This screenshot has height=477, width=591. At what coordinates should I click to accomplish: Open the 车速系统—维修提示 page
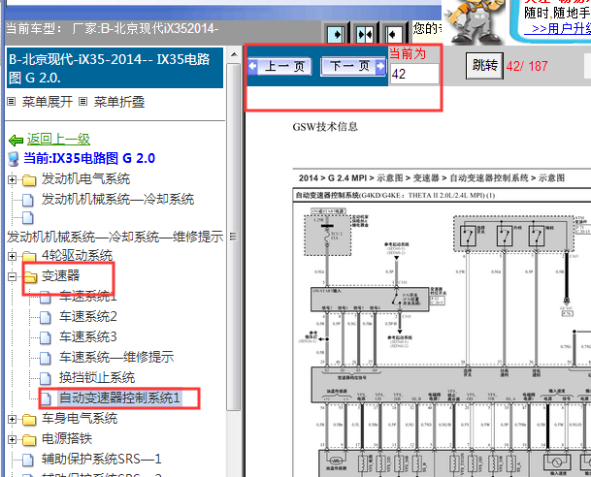pos(116,358)
